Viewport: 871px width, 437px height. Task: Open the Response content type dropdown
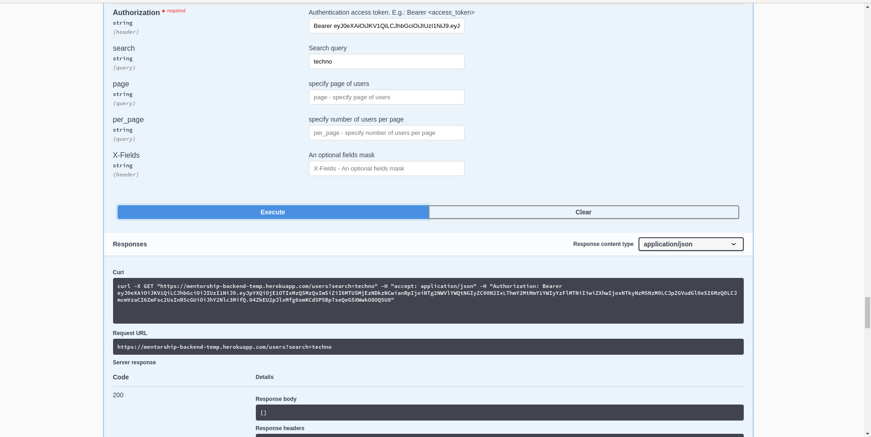click(x=690, y=244)
